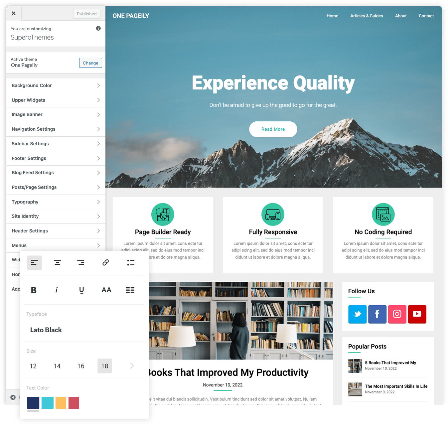Image resolution: width=448 pixels, height=425 pixels.
Task: Open the Menus section
Action: point(56,245)
